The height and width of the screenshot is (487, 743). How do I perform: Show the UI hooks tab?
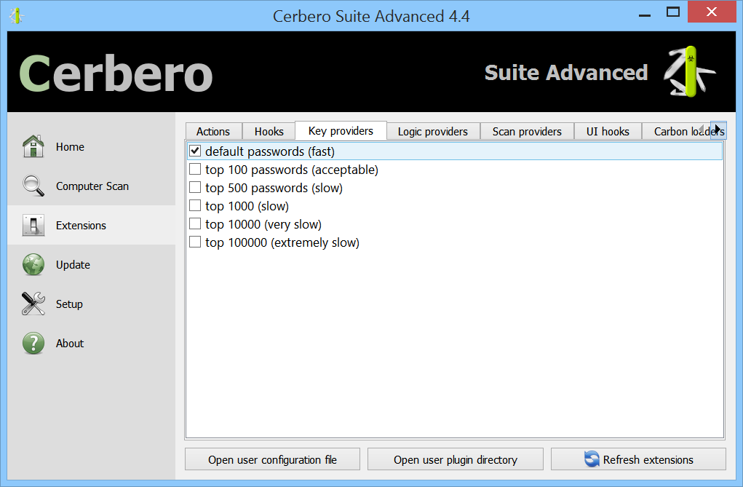608,131
